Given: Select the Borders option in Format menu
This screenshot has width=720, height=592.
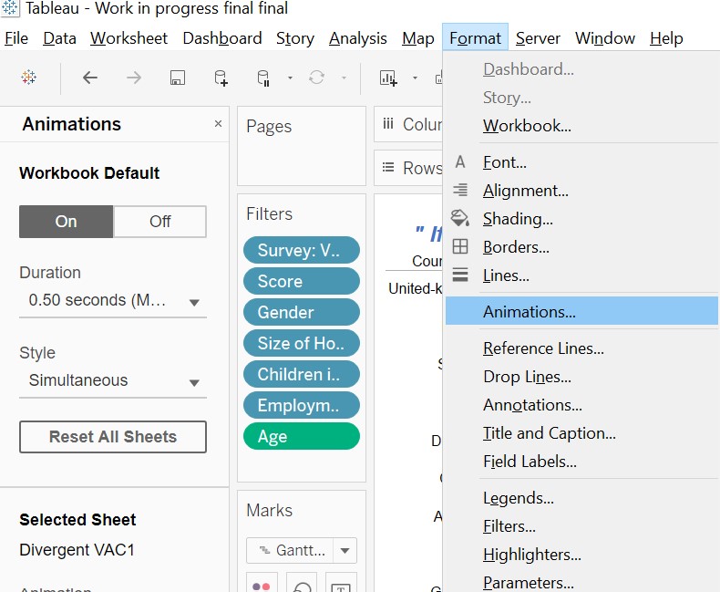Looking at the screenshot, I should (516, 247).
